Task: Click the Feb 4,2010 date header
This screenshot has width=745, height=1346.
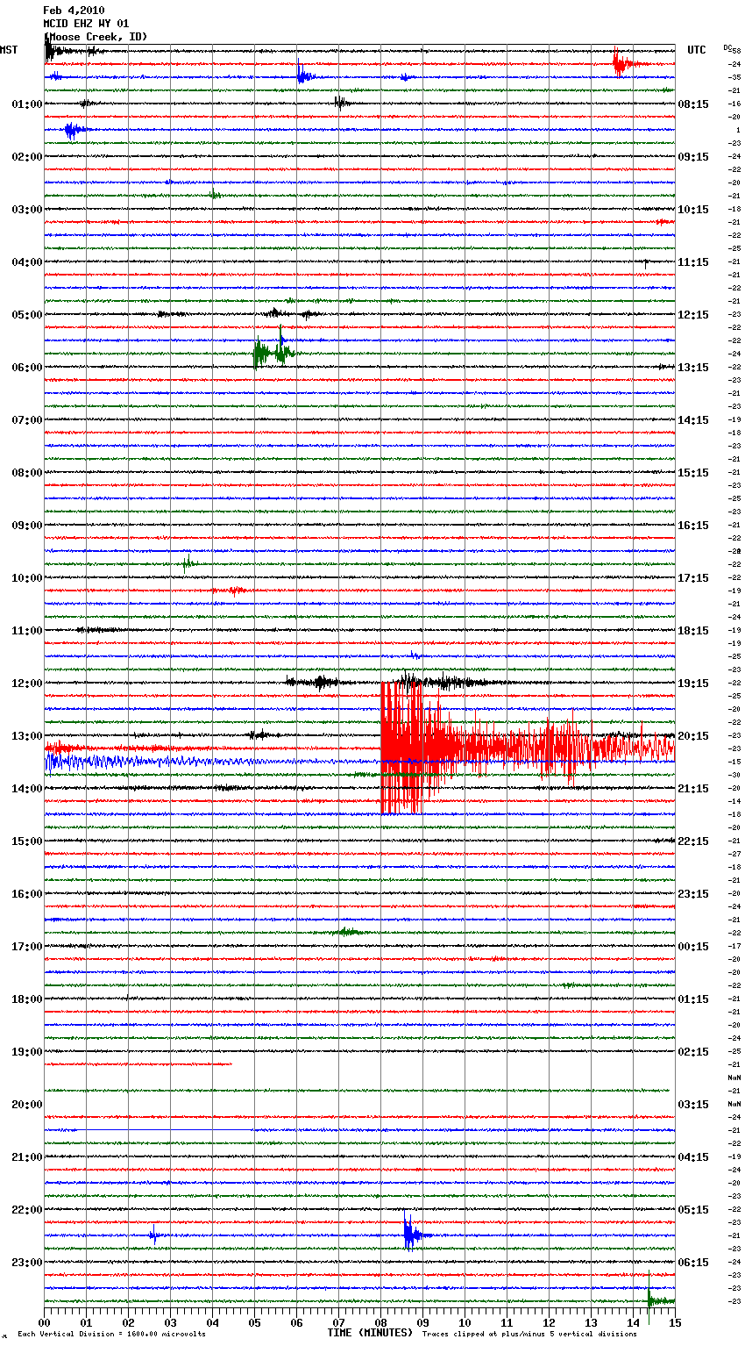Action: [x=74, y=11]
